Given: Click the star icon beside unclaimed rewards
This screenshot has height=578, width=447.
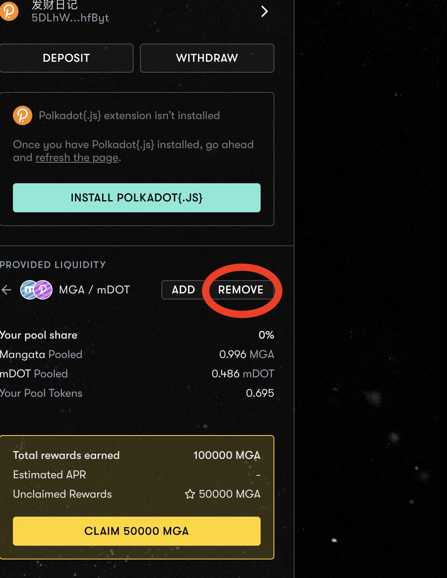Looking at the screenshot, I should tap(190, 494).
